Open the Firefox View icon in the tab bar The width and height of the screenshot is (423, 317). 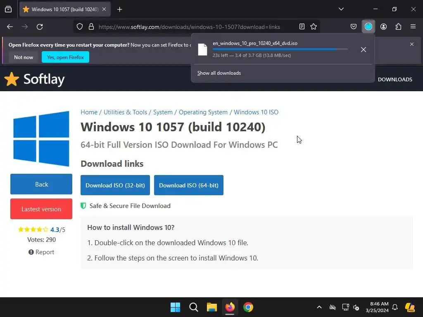coord(8,9)
